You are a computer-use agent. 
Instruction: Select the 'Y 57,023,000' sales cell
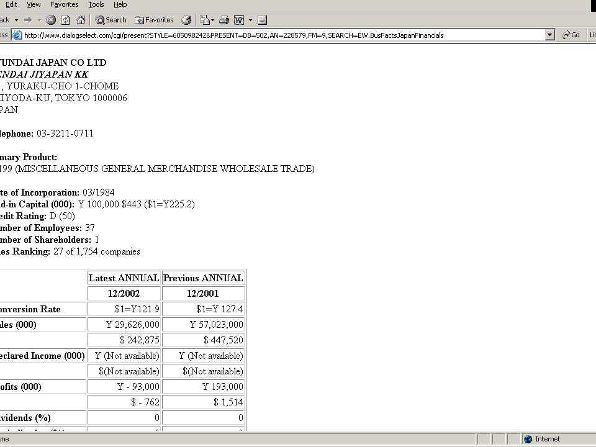point(203,325)
